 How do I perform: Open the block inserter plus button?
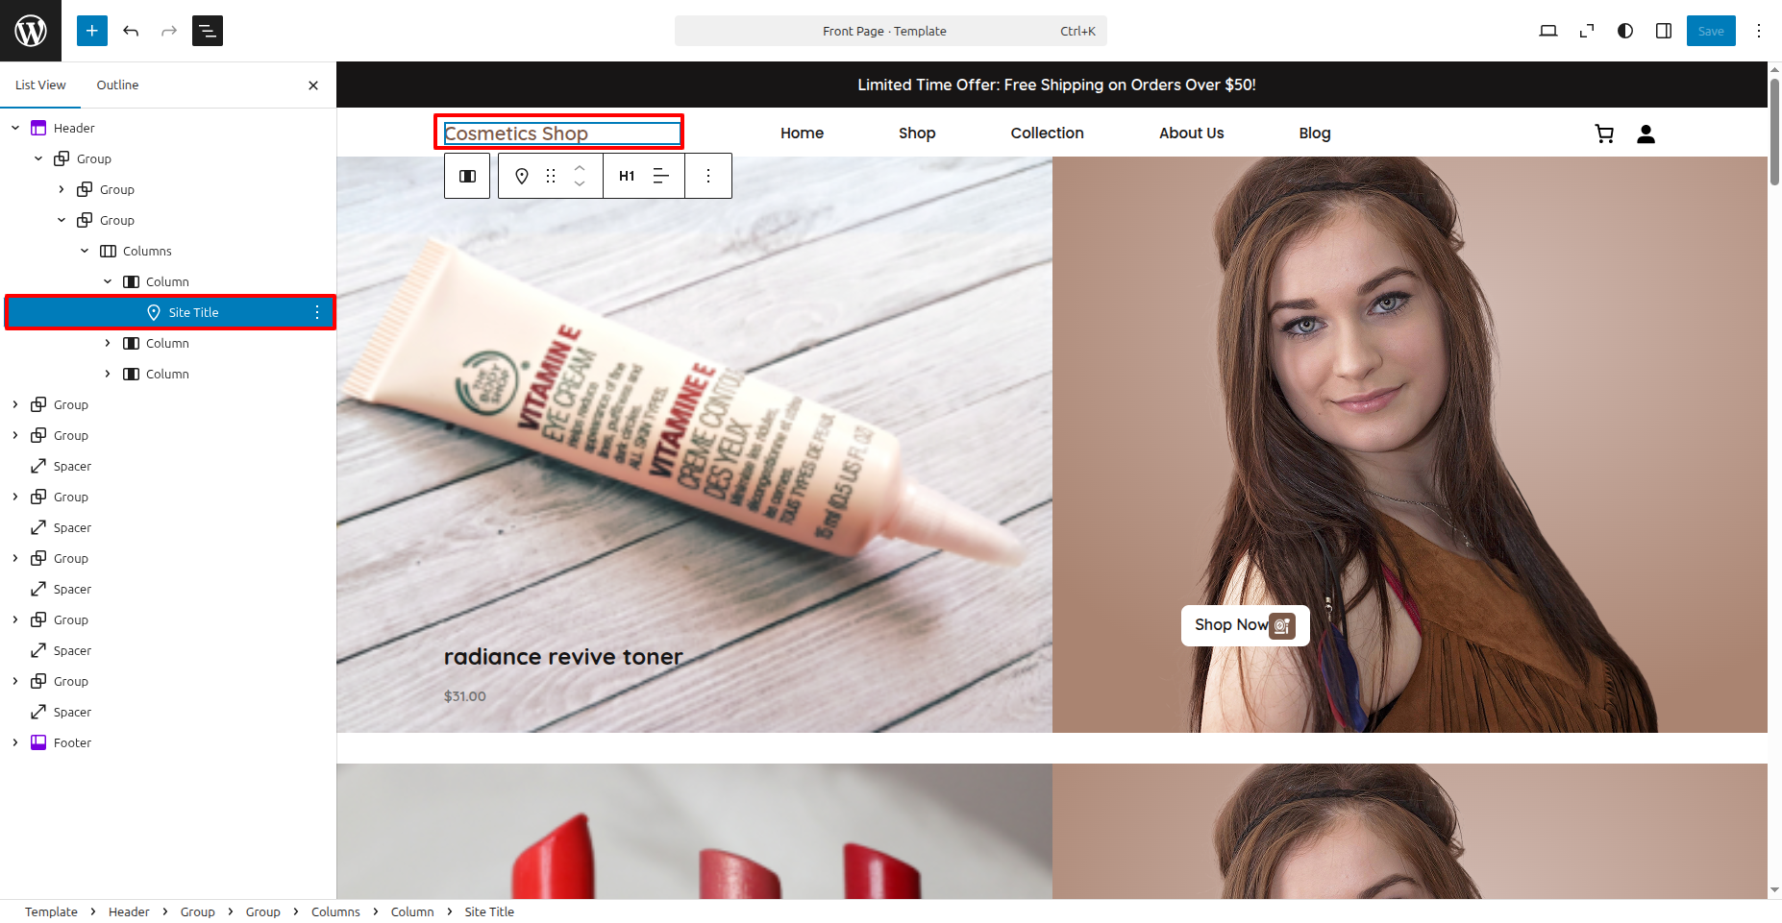pyautogui.click(x=92, y=31)
